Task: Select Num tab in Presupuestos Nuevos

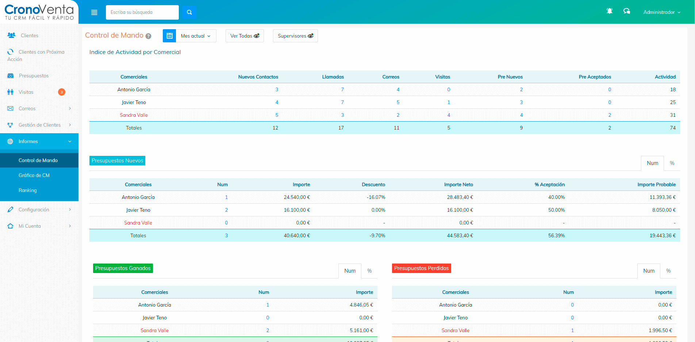Action: pos(652,163)
